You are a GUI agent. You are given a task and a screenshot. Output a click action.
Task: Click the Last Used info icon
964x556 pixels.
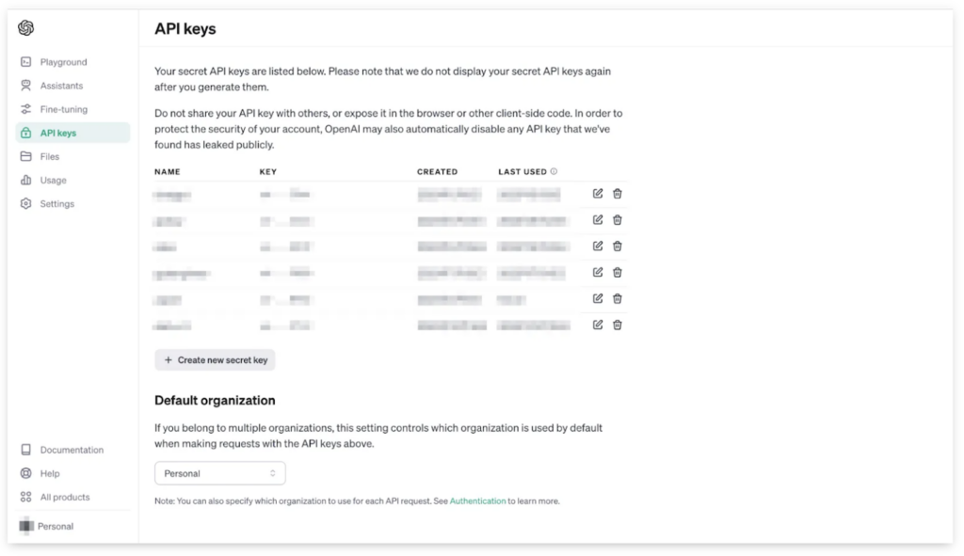(554, 171)
